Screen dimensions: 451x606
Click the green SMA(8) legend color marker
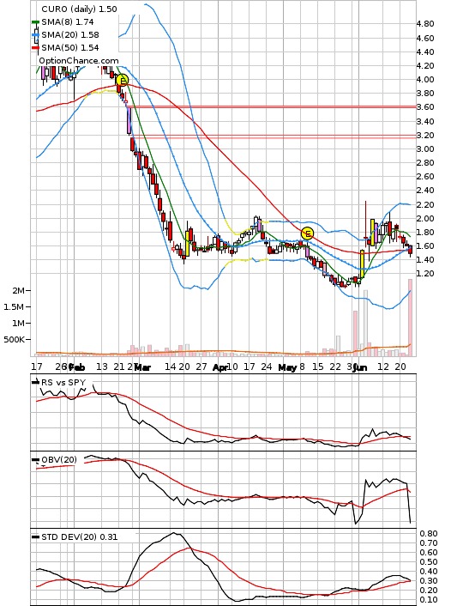coord(35,22)
